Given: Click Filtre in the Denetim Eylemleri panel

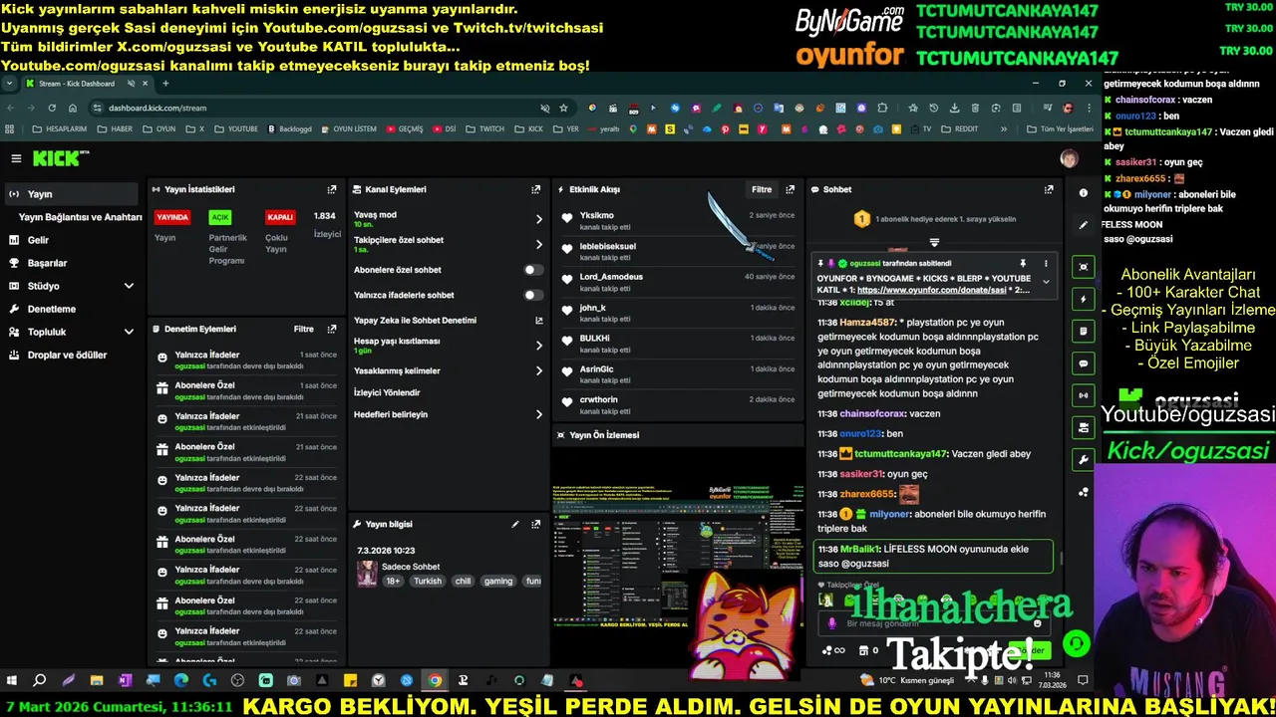Looking at the screenshot, I should tap(304, 329).
